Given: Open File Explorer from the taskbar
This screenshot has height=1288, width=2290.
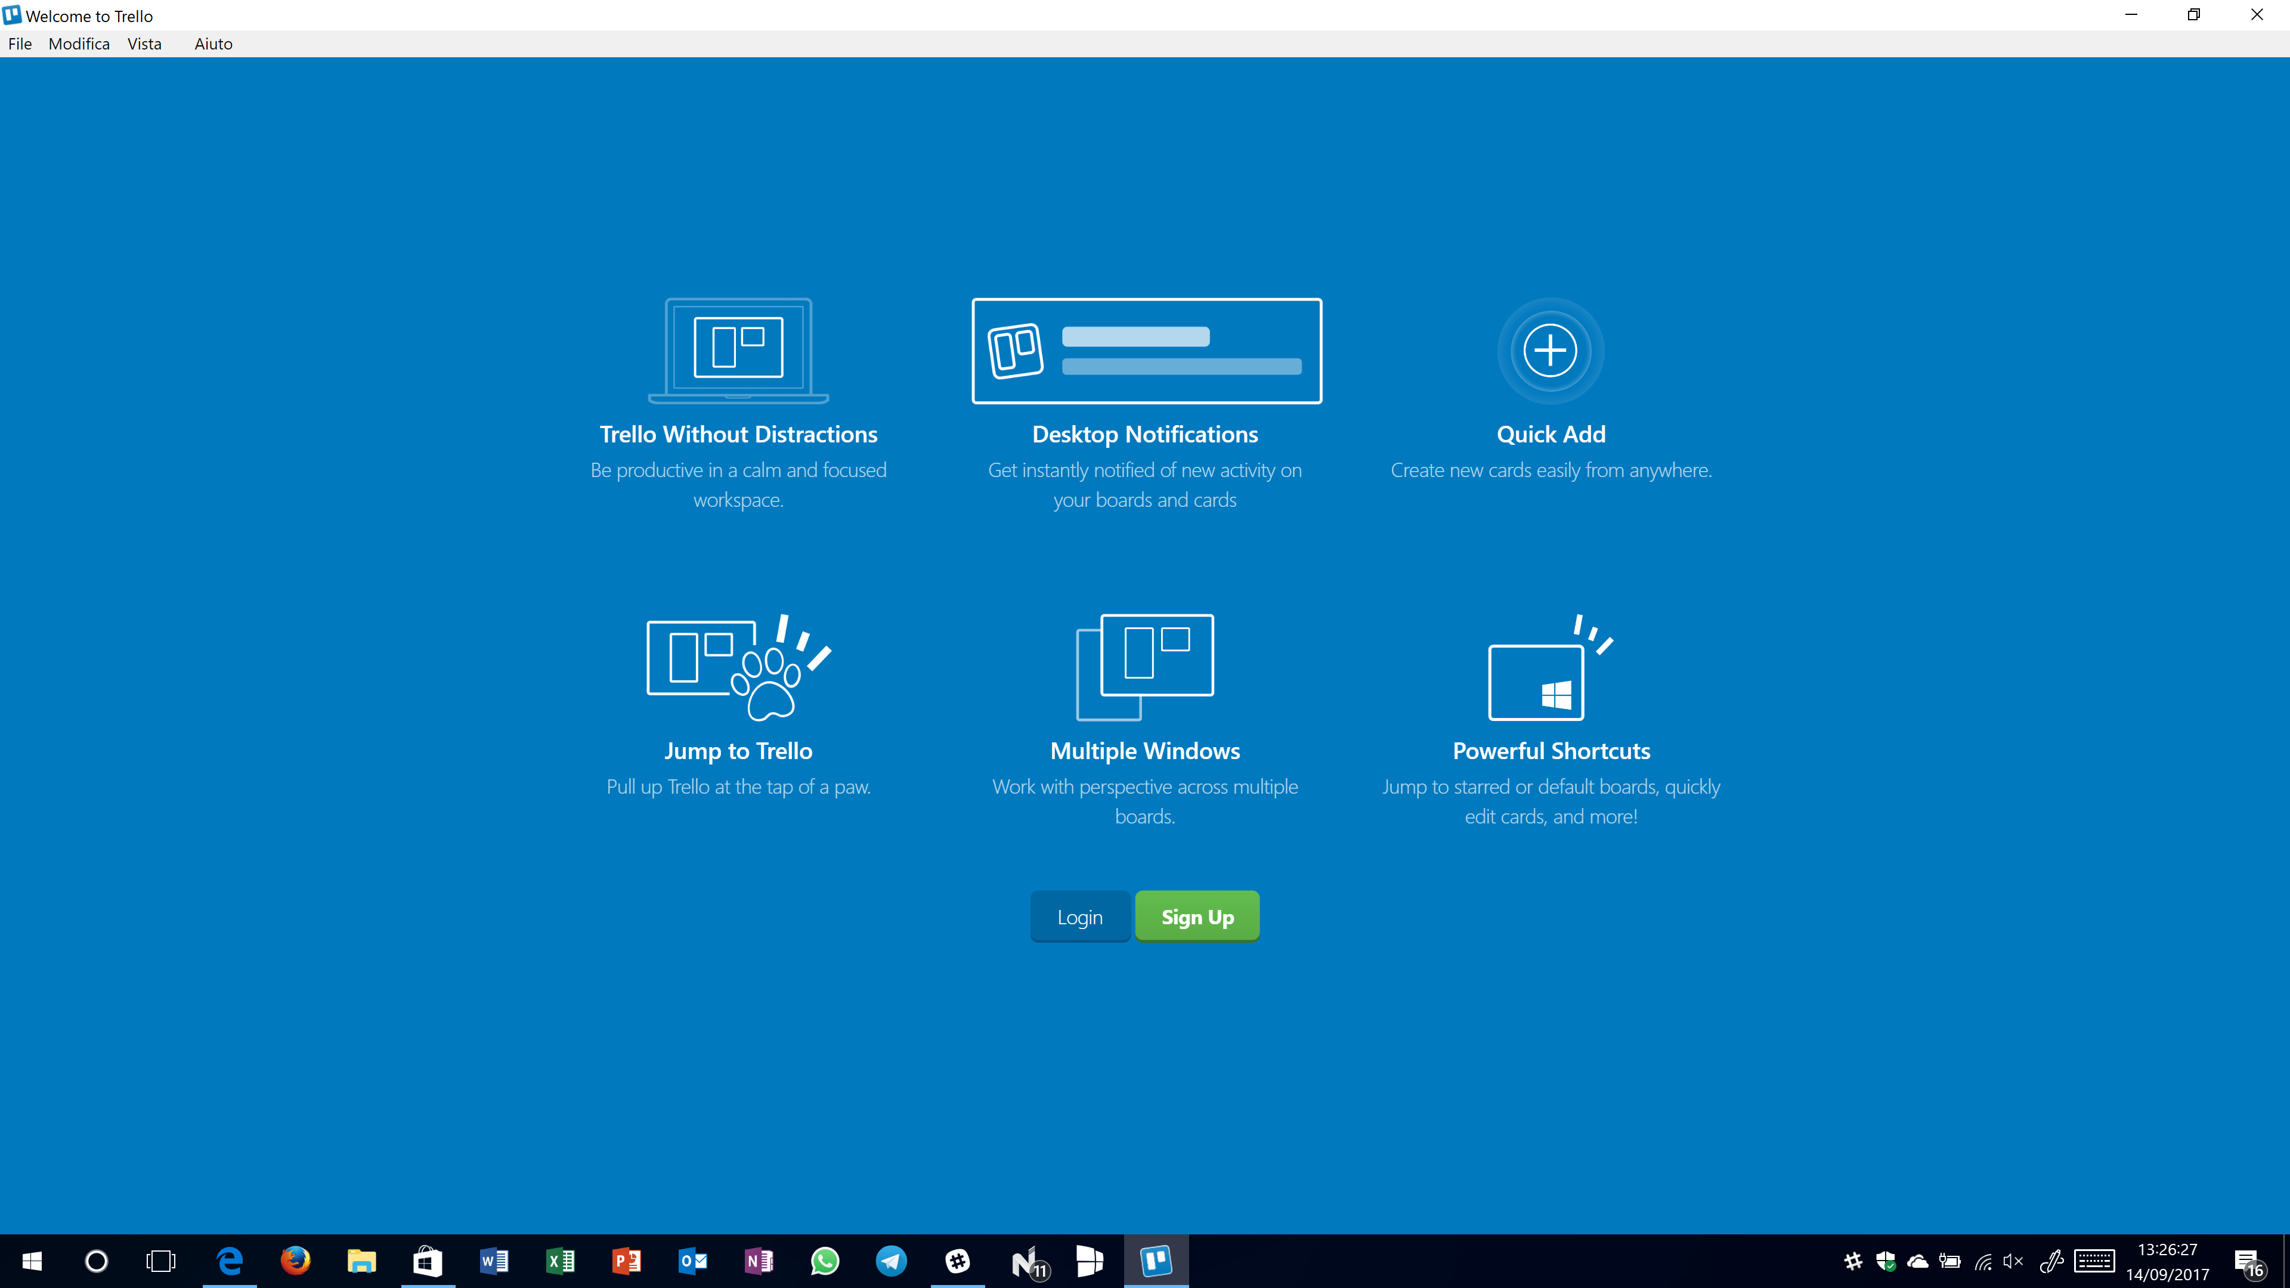Looking at the screenshot, I should tap(361, 1261).
